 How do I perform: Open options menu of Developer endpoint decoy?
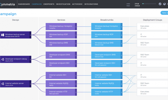(30, 59)
